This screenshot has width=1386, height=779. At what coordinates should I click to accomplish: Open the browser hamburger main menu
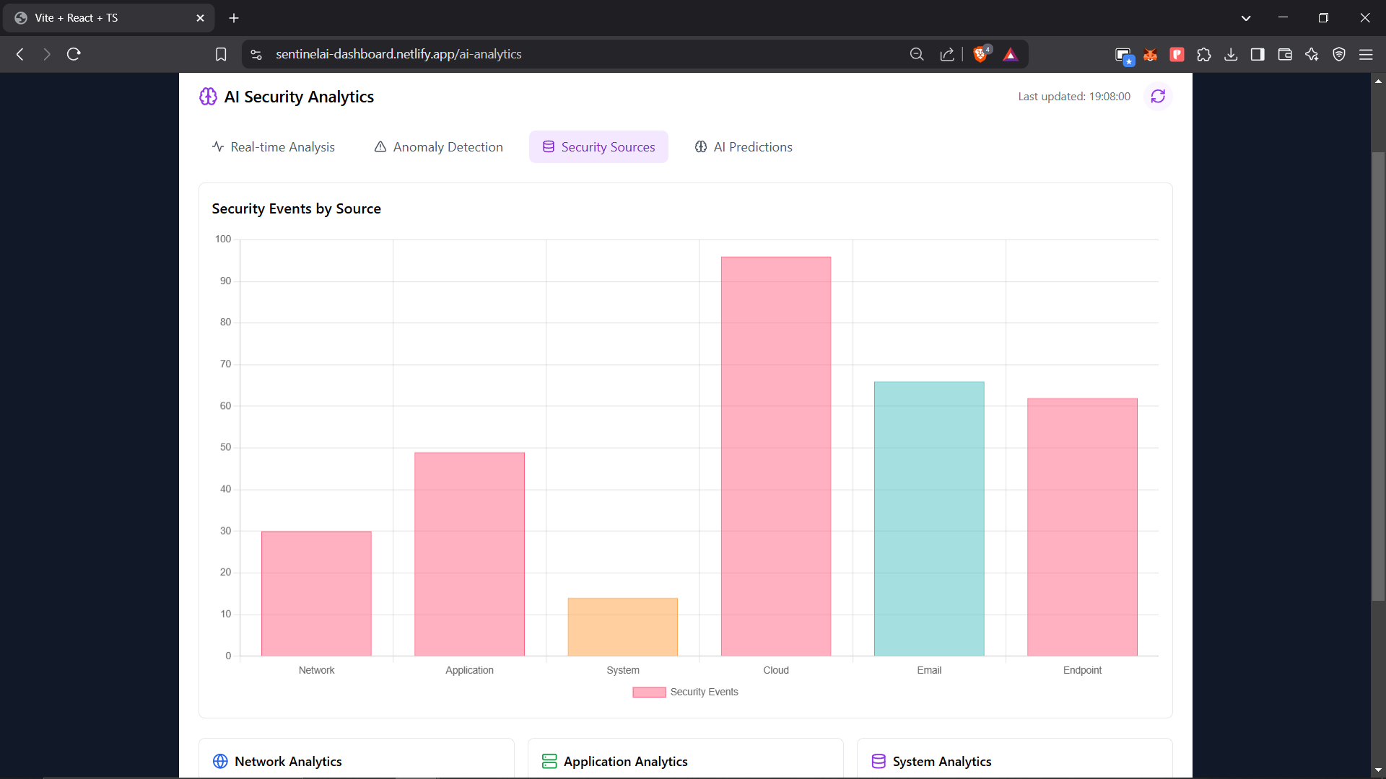point(1366,54)
